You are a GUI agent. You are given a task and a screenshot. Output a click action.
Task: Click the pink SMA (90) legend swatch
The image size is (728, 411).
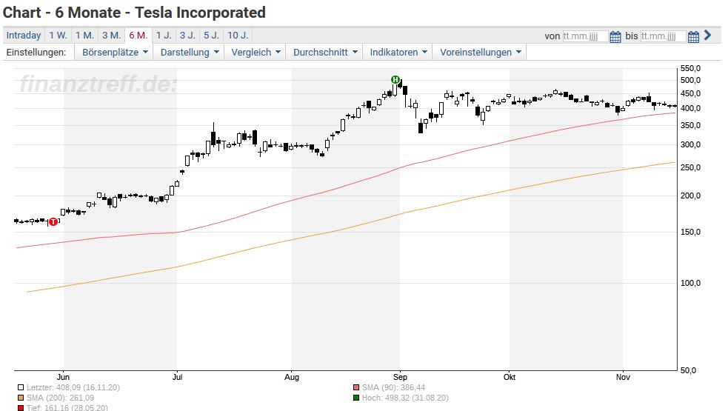[356, 387]
